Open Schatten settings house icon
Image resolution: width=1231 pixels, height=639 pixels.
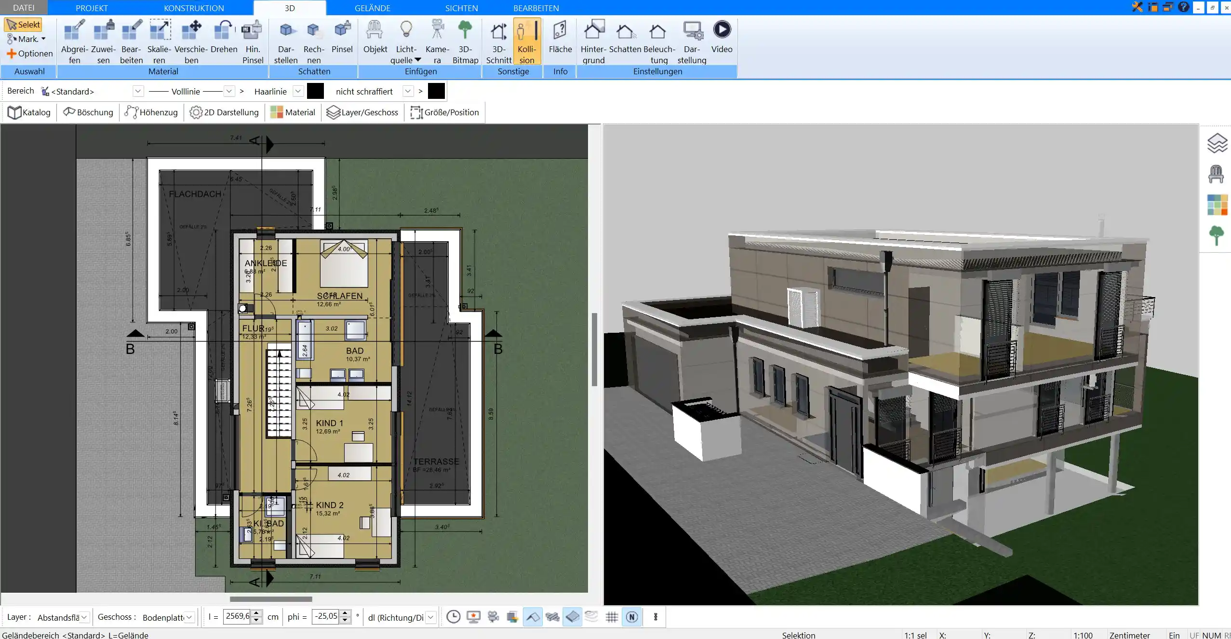tap(625, 37)
